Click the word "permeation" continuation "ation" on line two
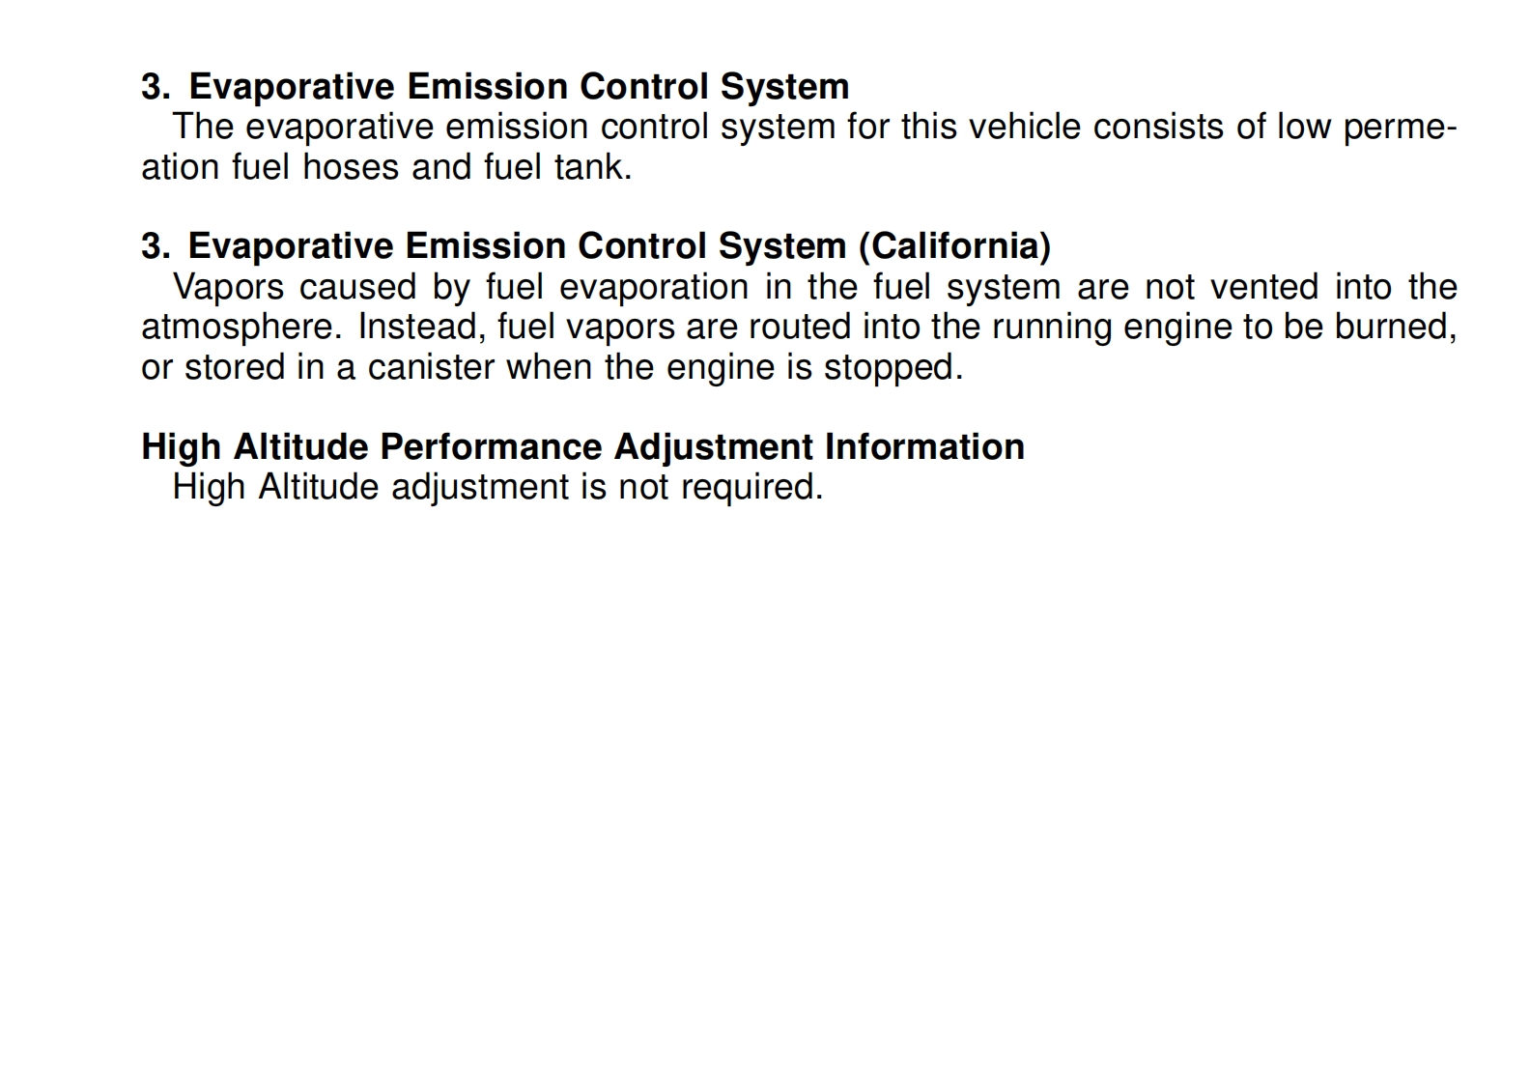1530x1084 pixels. pos(181,167)
